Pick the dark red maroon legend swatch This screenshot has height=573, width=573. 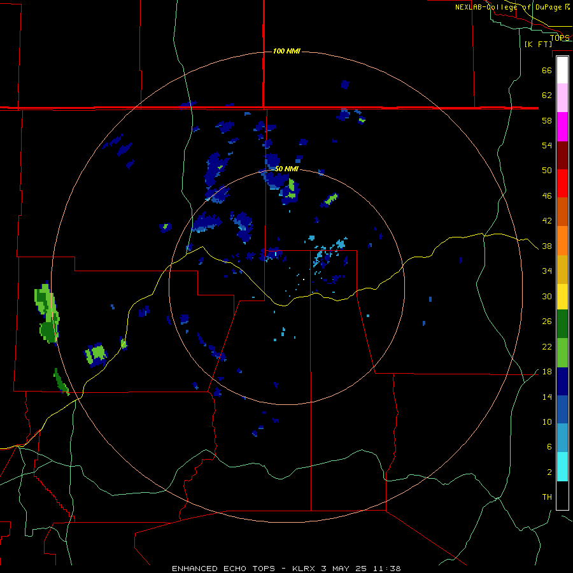562,155
